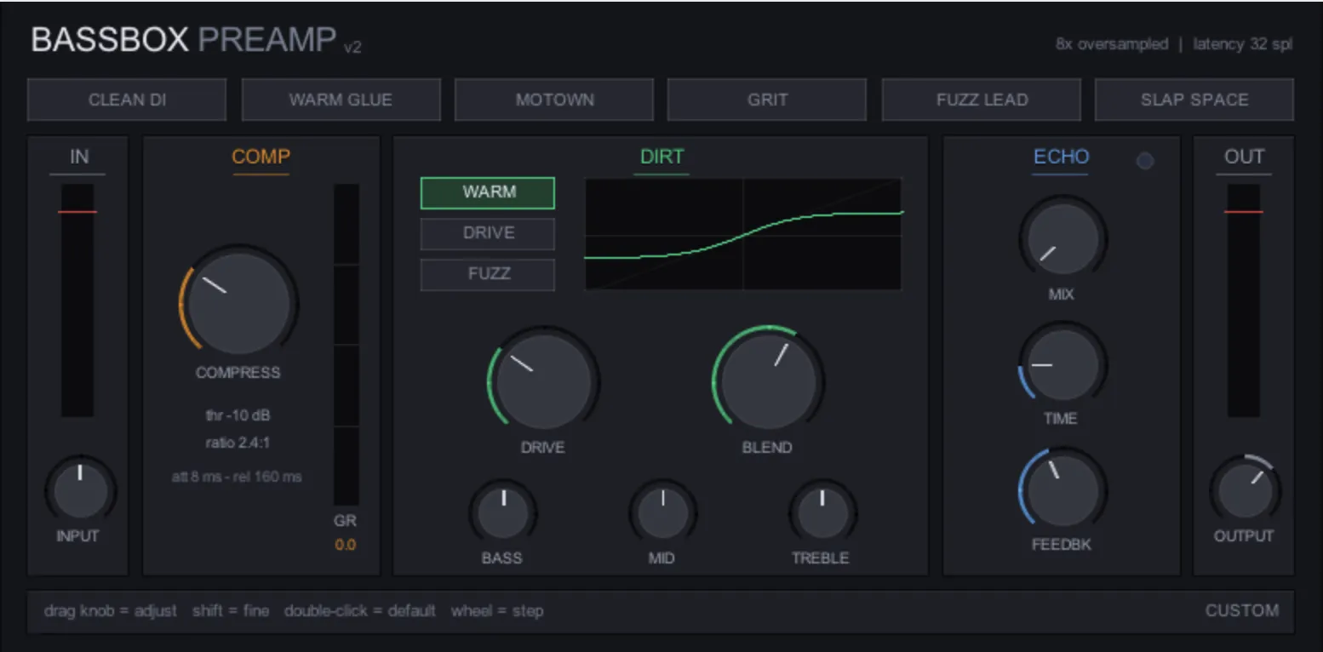The height and width of the screenshot is (652, 1323).
Task: Click the FEEDBK knob
Action: (1062, 489)
